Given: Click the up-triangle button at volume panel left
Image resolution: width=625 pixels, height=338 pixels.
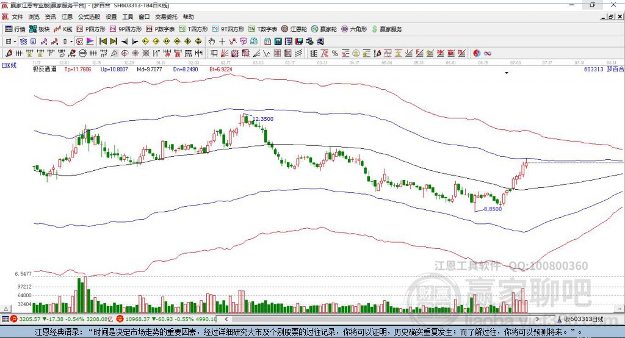Looking at the screenshot, I should pos(5,309).
